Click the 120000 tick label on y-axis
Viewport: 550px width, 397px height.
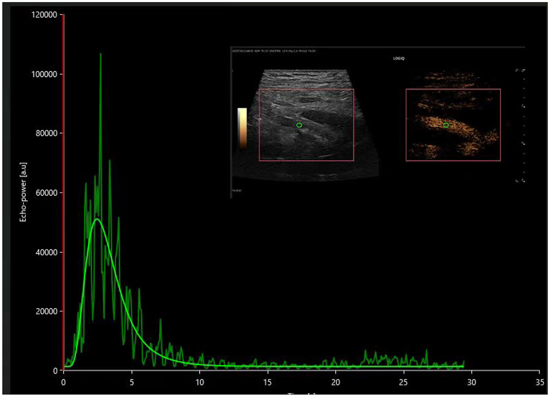pyautogui.click(x=44, y=15)
